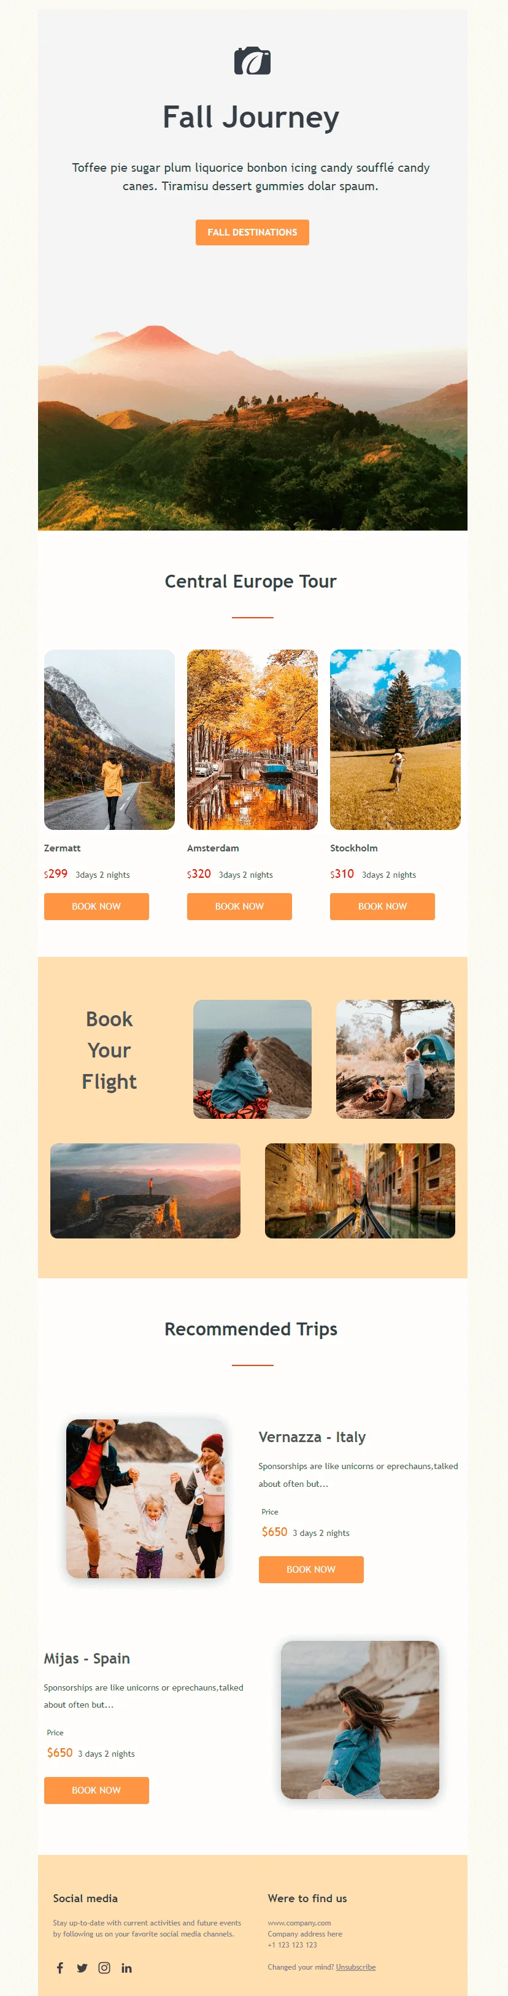This screenshot has height=1996, width=508.
Task: Book the Amsterdam trip now
Action: [x=239, y=907]
